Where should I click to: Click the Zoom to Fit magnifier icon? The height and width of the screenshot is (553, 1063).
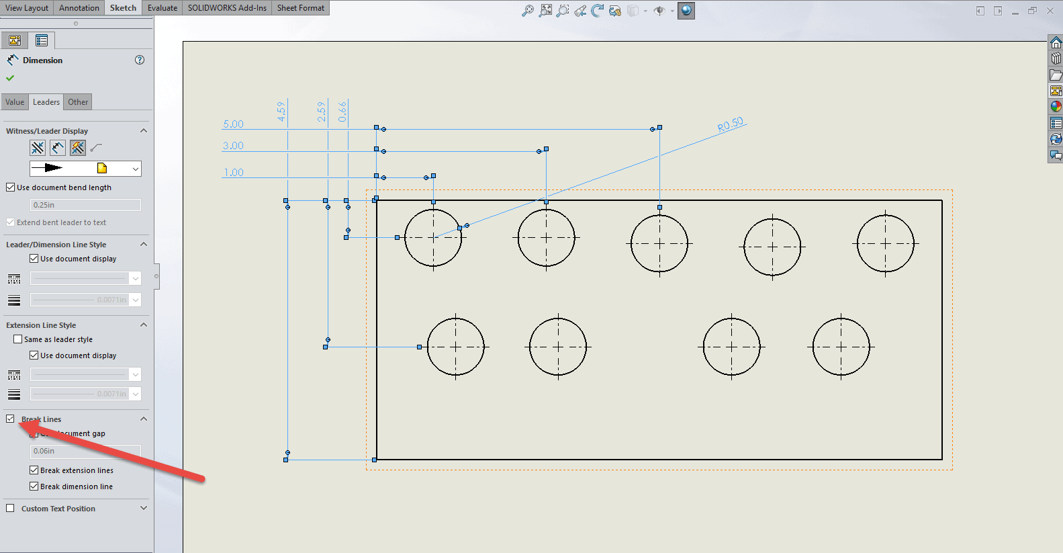[528, 10]
